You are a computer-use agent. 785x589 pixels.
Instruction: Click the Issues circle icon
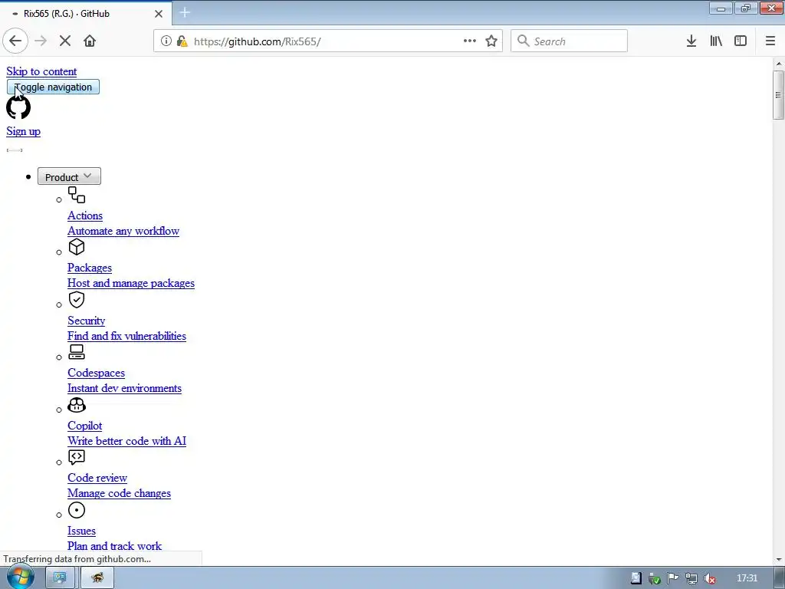click(x=77, y=510)
